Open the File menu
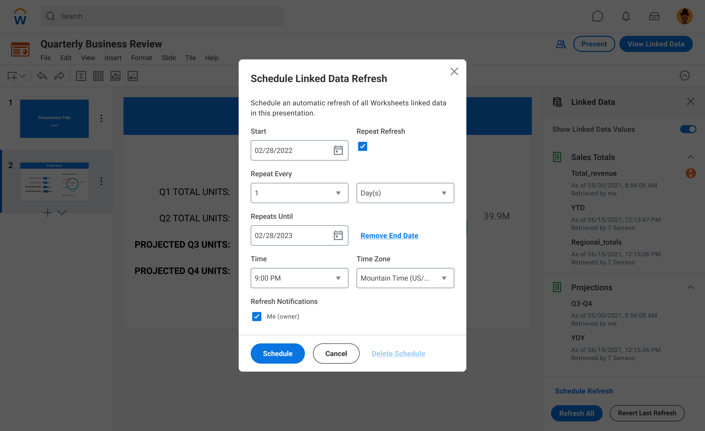Image resolution: width=705 pixels, height=431 pixels. point(46,58)
